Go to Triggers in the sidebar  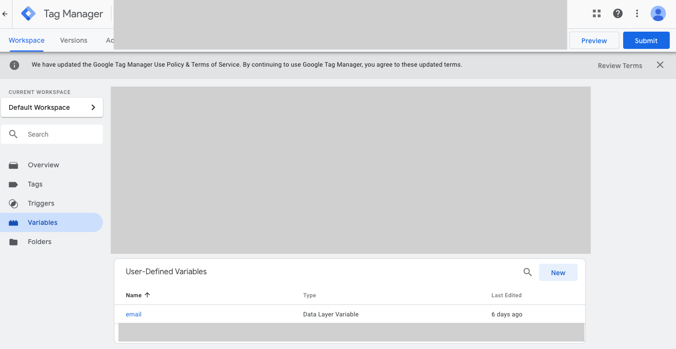(41, 203)
